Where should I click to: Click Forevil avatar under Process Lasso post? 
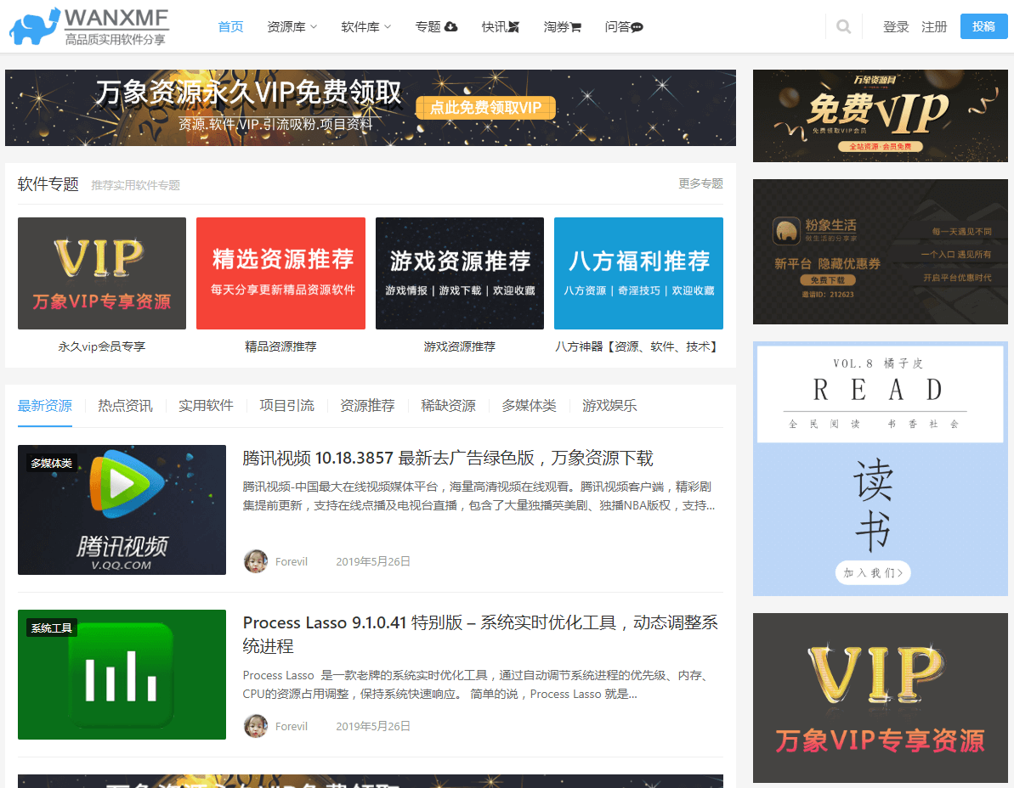[256, 726]
